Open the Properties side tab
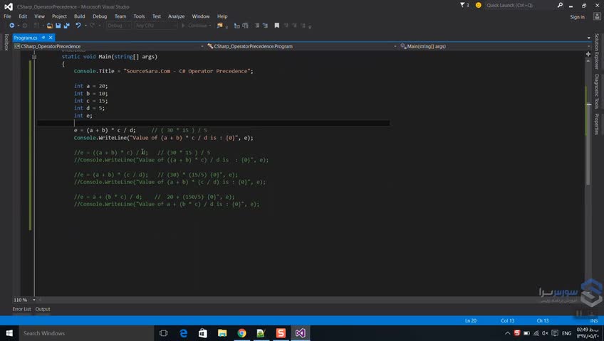 tap(597, 124)
